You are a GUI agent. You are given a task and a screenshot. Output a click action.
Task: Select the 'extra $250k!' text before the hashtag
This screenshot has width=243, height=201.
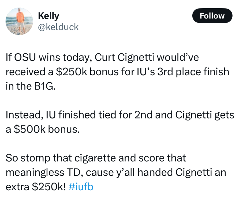pyautogui.click(x=36, y=187)
